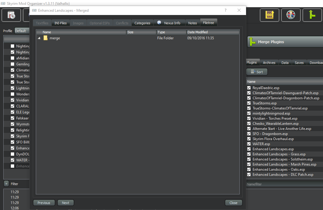Select Enhanced Landscapes - DLC Patch.esp in the plugin list
The width and height of the screenshot is (323, 210).
(283, 175)
